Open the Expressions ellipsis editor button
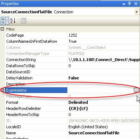This screenshot has height=139, width=140. pyautogui.click(x=136, y=91)
